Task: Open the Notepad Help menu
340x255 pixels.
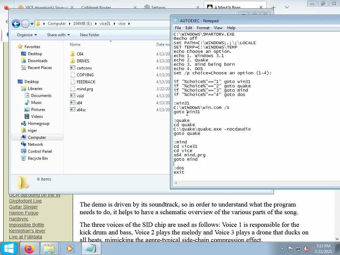Action: point(231,28)
